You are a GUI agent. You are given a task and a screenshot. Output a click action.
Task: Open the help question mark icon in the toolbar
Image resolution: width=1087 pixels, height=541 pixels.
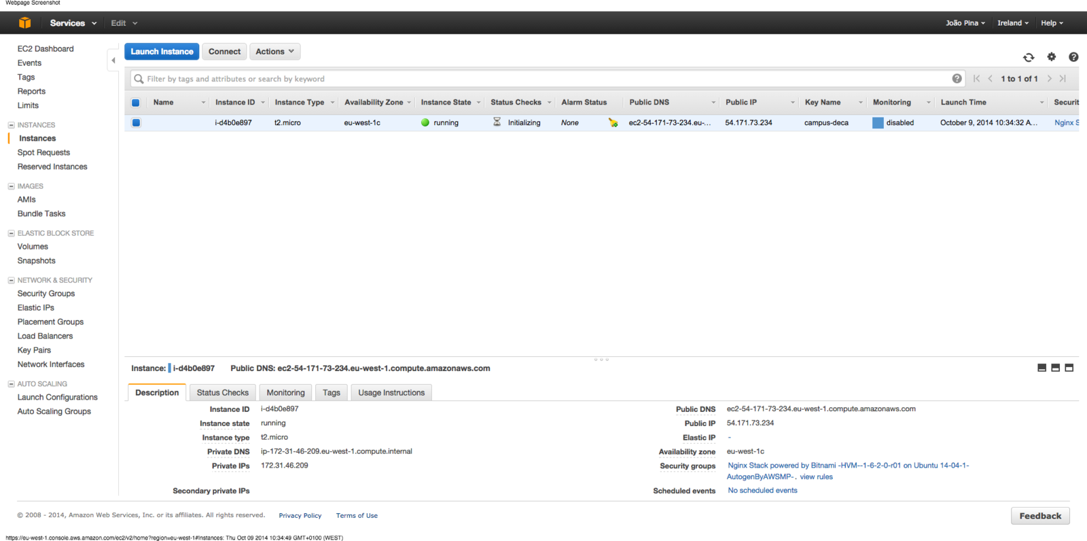click(x=1073, y=57)
